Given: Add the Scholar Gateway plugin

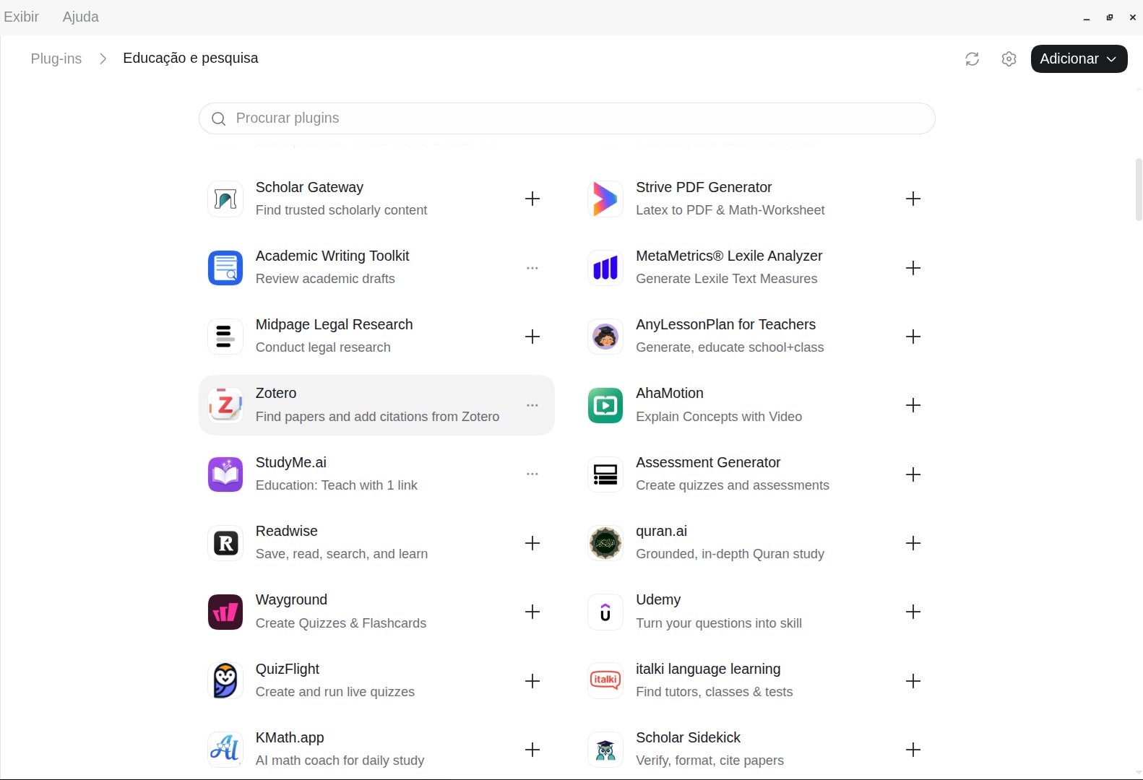Looking at the screenshot, I should [x=532, y=199].
